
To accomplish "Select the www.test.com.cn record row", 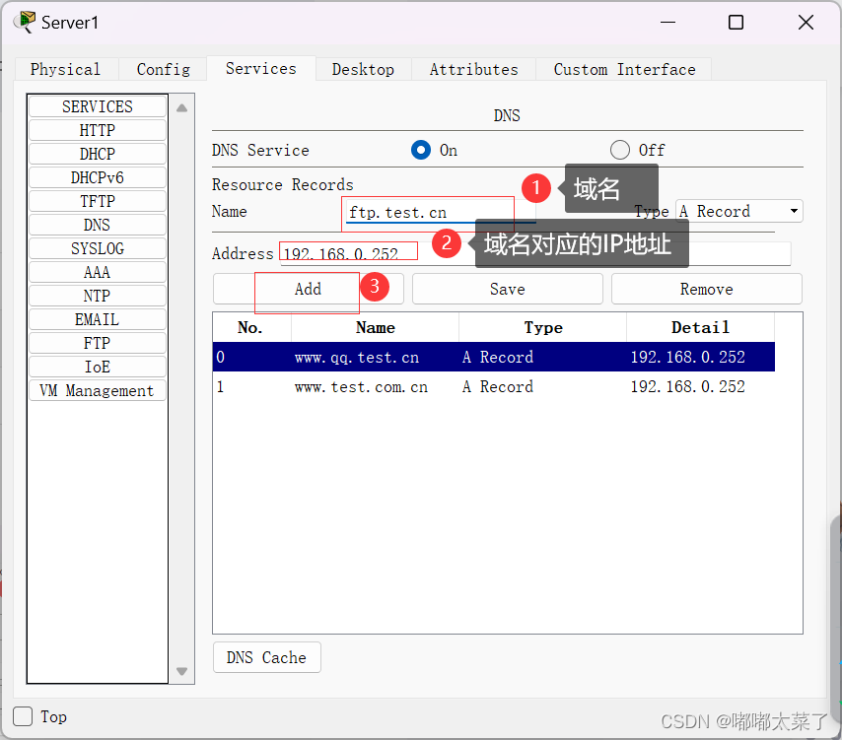I will [494, 386].
